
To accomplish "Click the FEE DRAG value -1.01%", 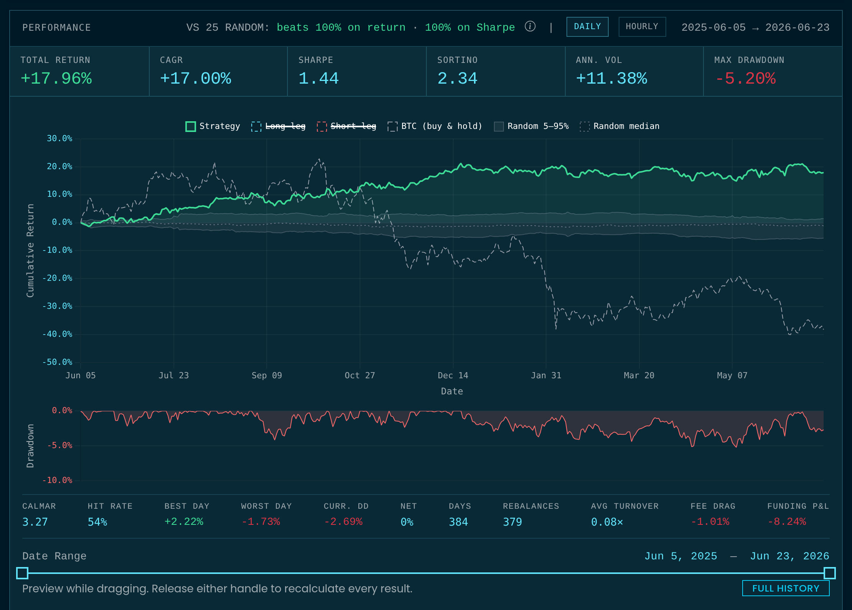I will (x=710, y=522).
